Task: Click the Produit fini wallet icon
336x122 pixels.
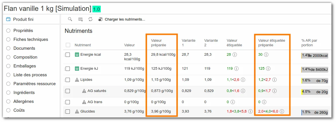Action: click(x=8, y=19)
